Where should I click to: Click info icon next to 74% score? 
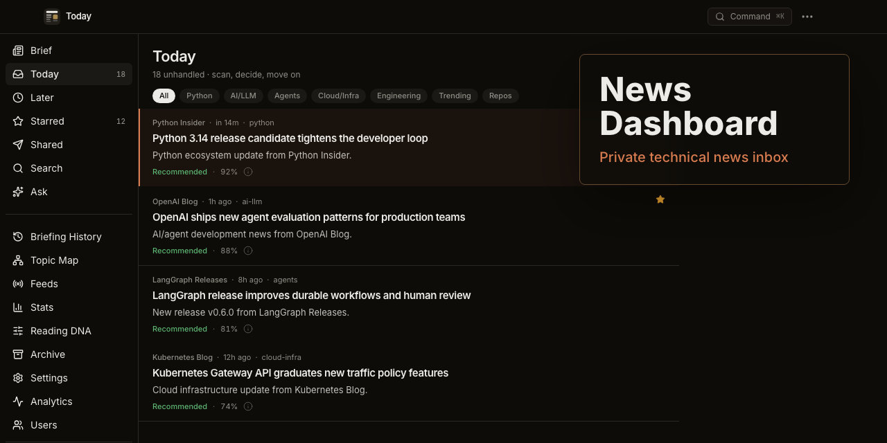(x=248, y=406)
